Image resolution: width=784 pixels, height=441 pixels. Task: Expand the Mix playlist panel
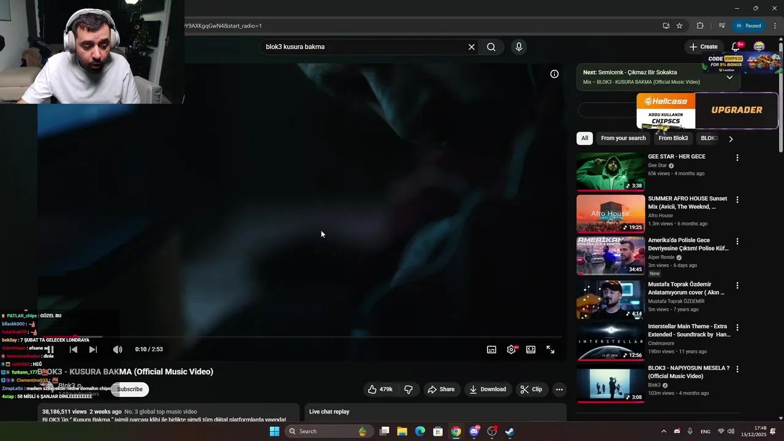point(729,77)
